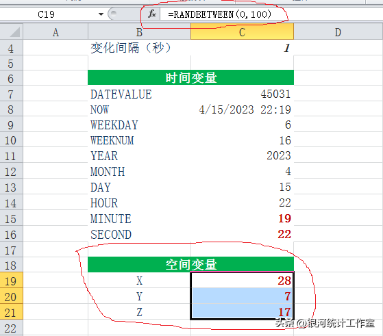
Task: Click the SECOND label cell
Action: 139,234
